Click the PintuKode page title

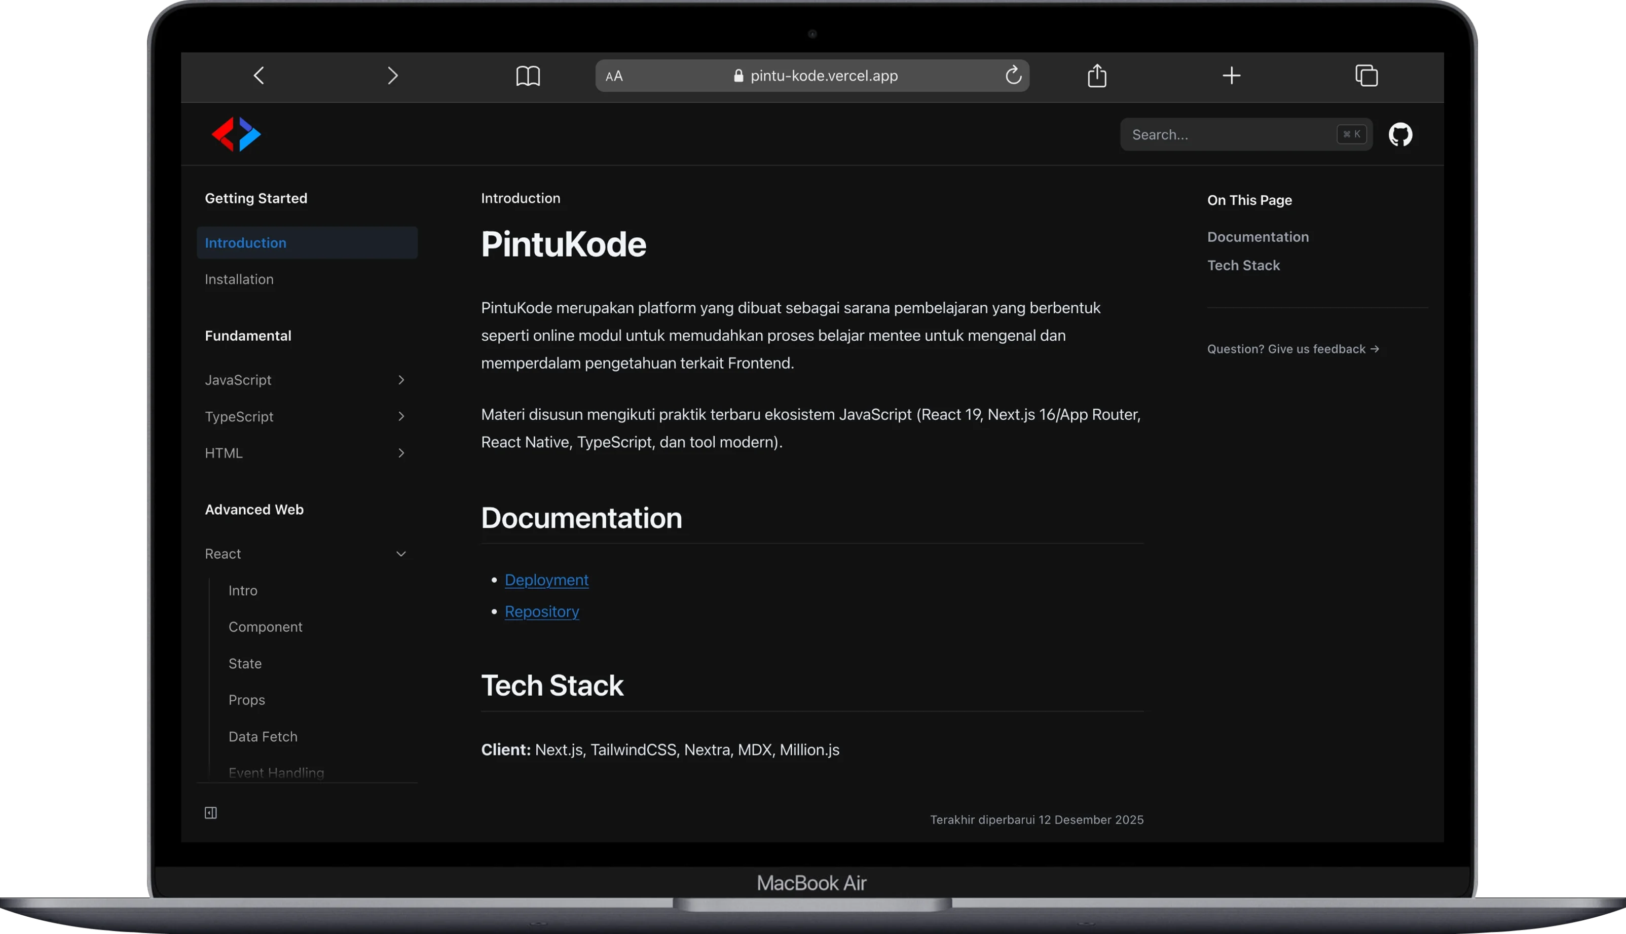[564, 244]
